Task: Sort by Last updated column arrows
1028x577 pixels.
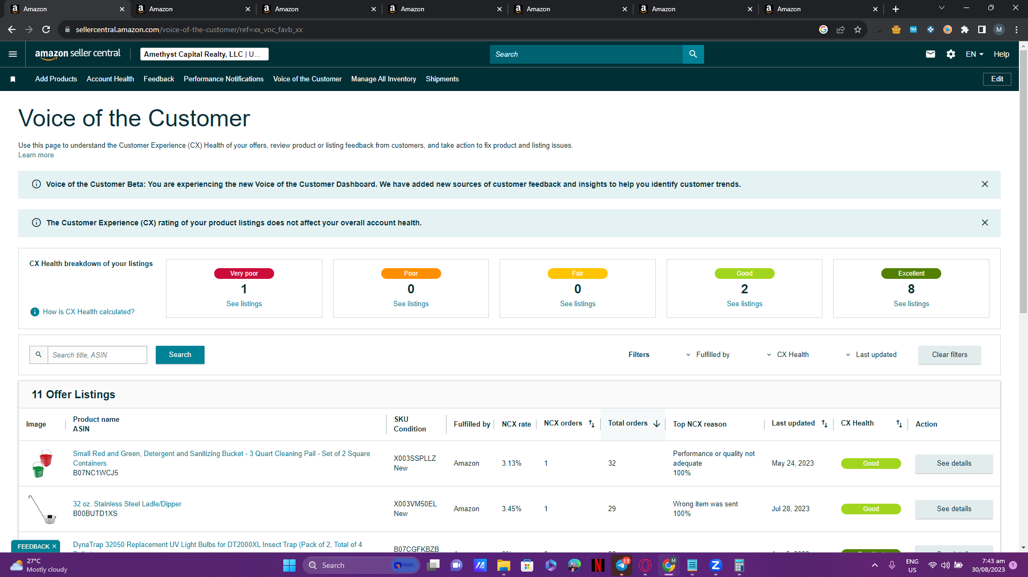Action: pos(825,424)
